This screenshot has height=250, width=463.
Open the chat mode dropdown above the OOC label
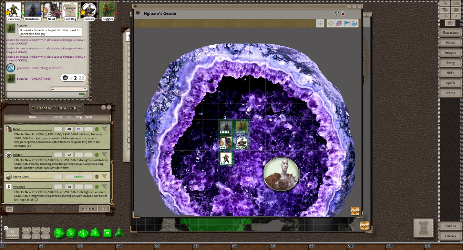pyautogui.click(x=68, y=89)
